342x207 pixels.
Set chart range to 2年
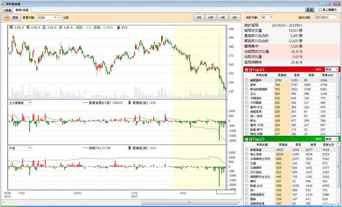[234, 18]
